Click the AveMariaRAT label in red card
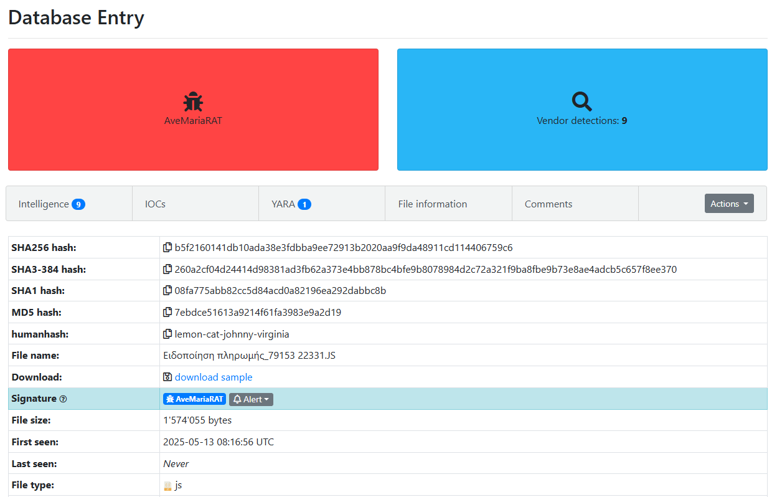Image resolution: width=777 pixels, height=497 pixels. point(193,121)
